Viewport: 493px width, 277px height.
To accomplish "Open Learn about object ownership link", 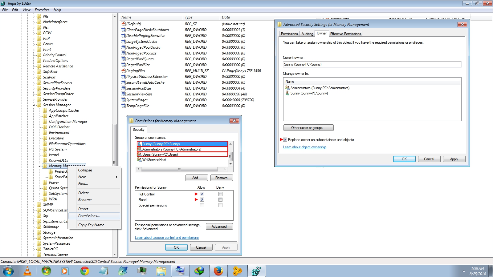I will 304,147.
